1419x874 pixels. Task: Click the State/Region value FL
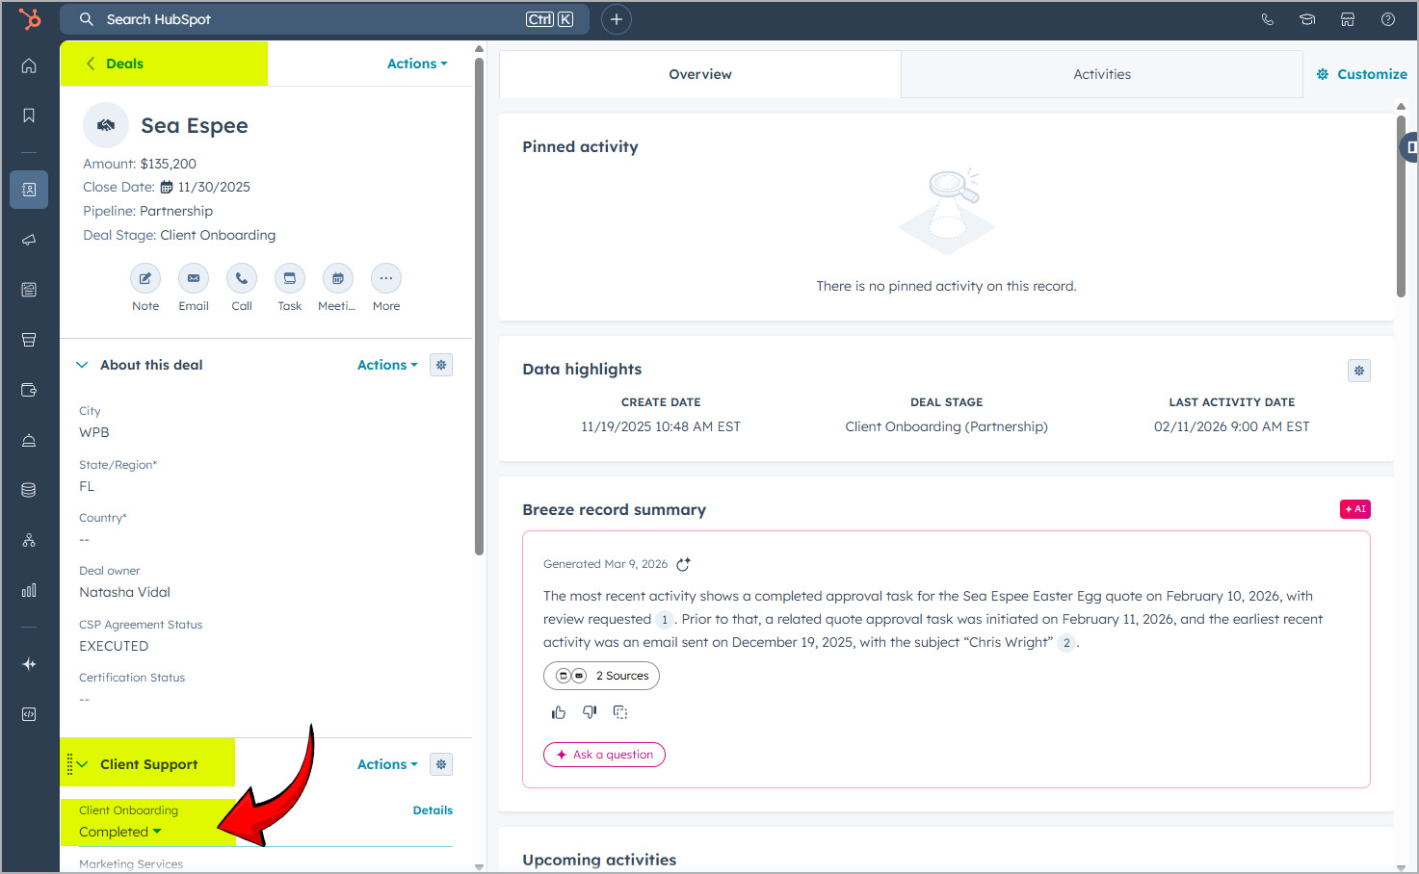pyautogui.click(x=87, y=486)
